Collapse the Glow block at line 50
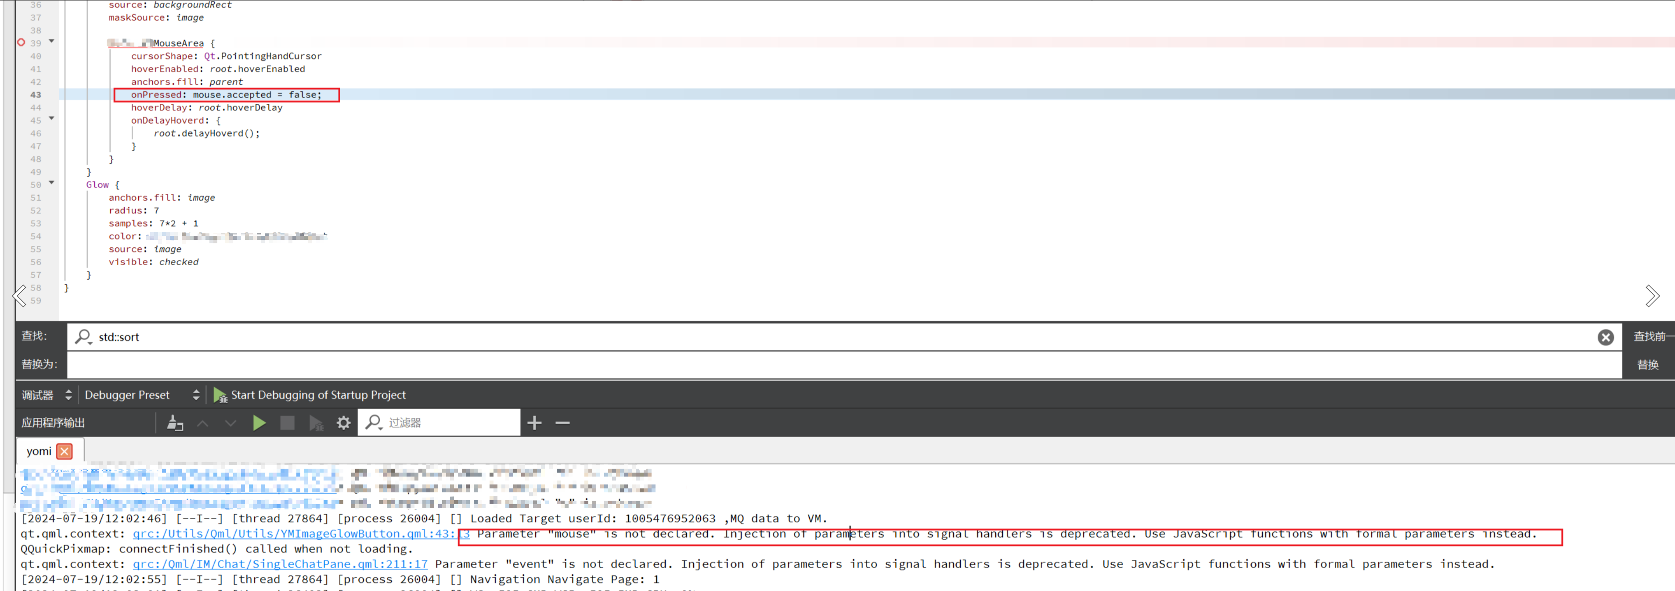Image resolution: width=1675 pixels, height=591 pixels. [51, 183]
